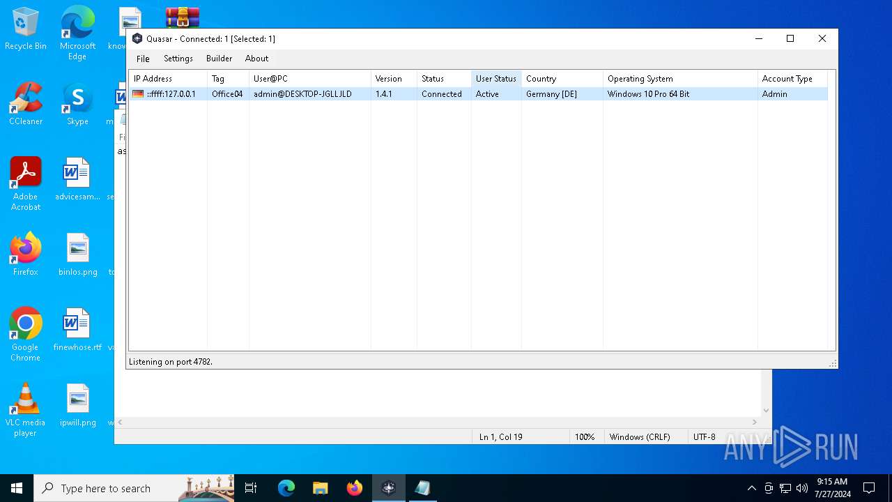
Task: Sort clients by Tag column header
Action: coord(228,79)
